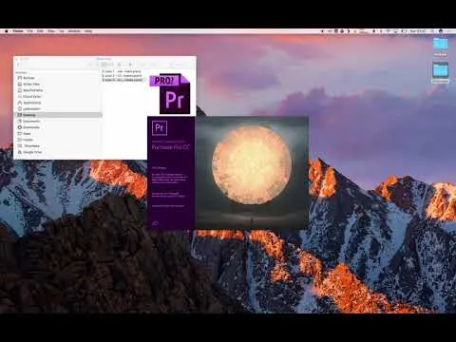The height and width of the screenshot is (342, 456).
Task: Select Google Drive in the sidebar
Action: point(30,152)
